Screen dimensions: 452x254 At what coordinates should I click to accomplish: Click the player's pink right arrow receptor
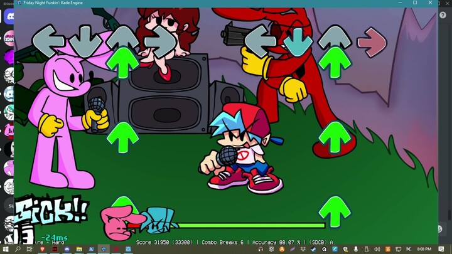(372, 43)
